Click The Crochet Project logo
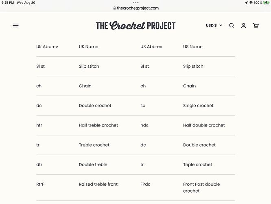 coord(135,26)
